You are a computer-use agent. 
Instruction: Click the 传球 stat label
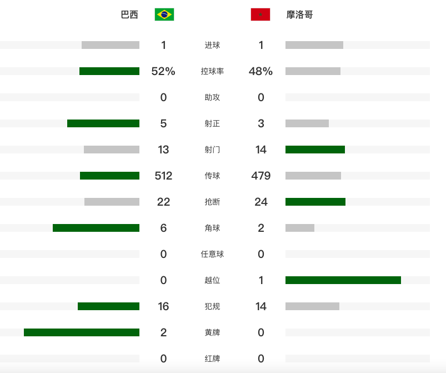tap(212, 176)
